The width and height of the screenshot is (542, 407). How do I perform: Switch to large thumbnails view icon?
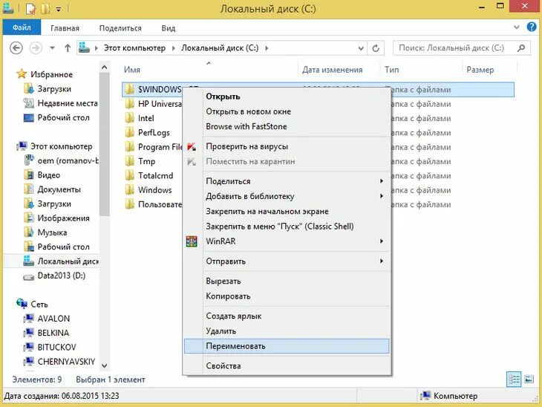tap(529, 380)
